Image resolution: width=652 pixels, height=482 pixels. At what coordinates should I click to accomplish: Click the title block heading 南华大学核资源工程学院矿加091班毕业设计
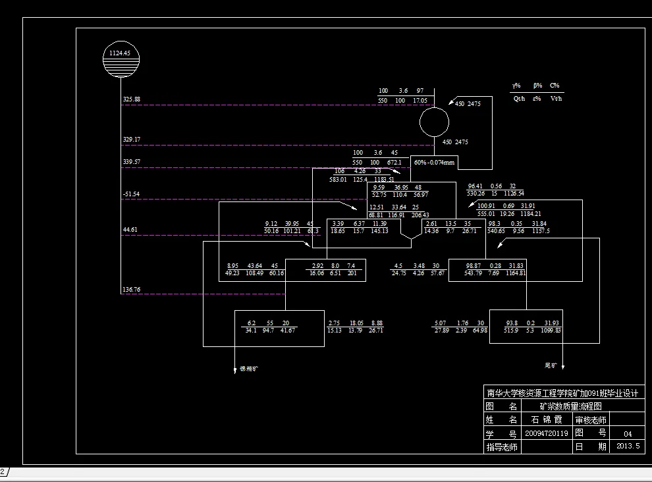(562, 393)
